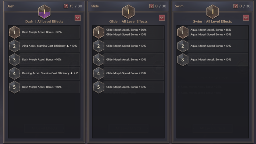
Task: Click the level 4 hexagon under Dash effects
Action: click(x=14, y=73)
